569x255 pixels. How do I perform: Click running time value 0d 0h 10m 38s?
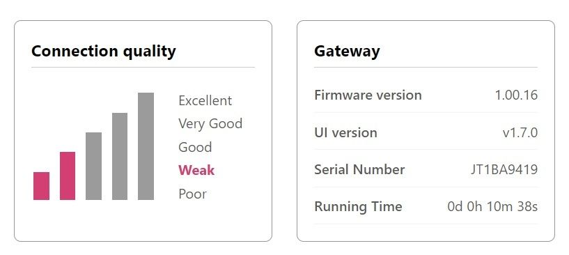click(x=492, y=207)
